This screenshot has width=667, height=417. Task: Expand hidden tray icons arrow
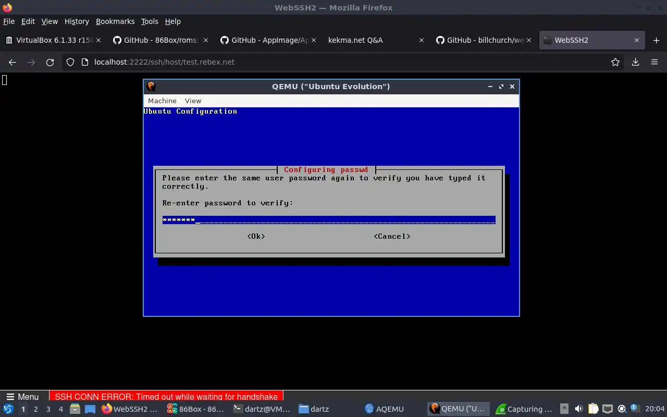(564, 409)
